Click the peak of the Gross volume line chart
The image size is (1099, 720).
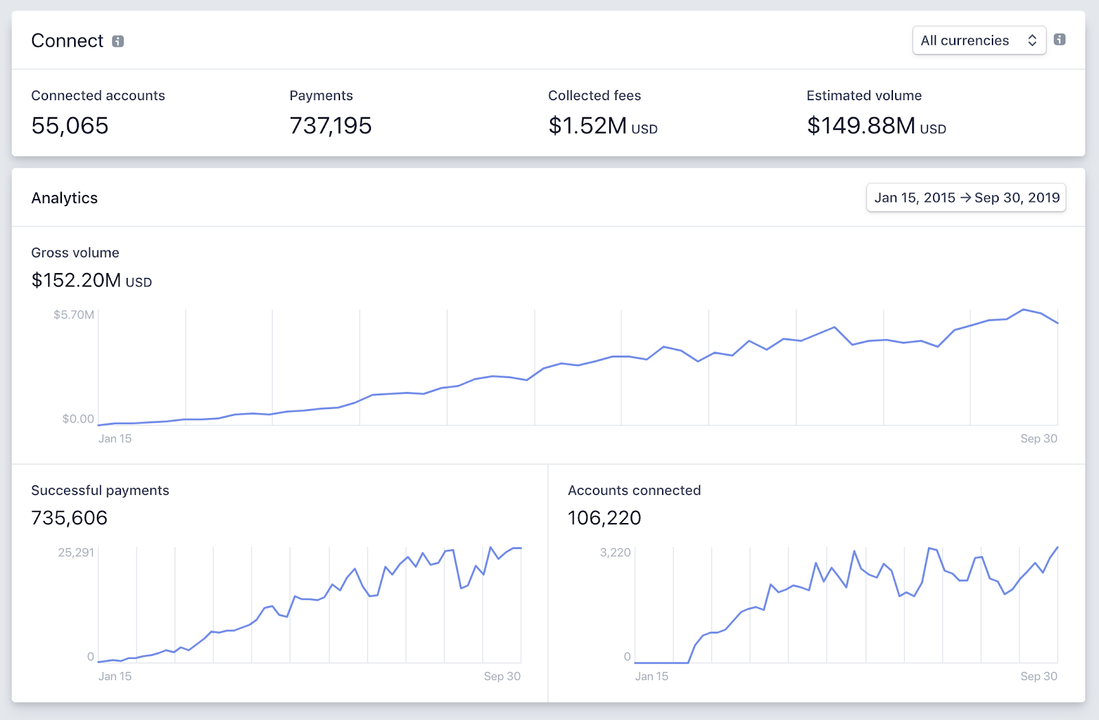click(x=1023, y=310)
